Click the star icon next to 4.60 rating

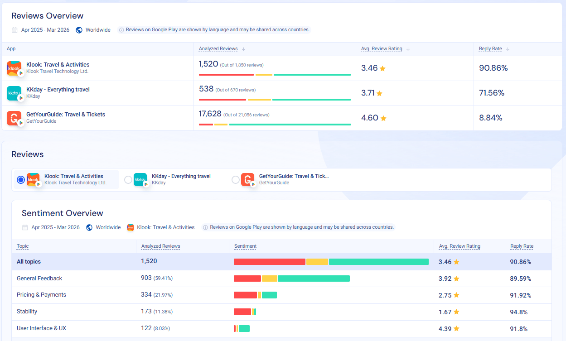383,118
